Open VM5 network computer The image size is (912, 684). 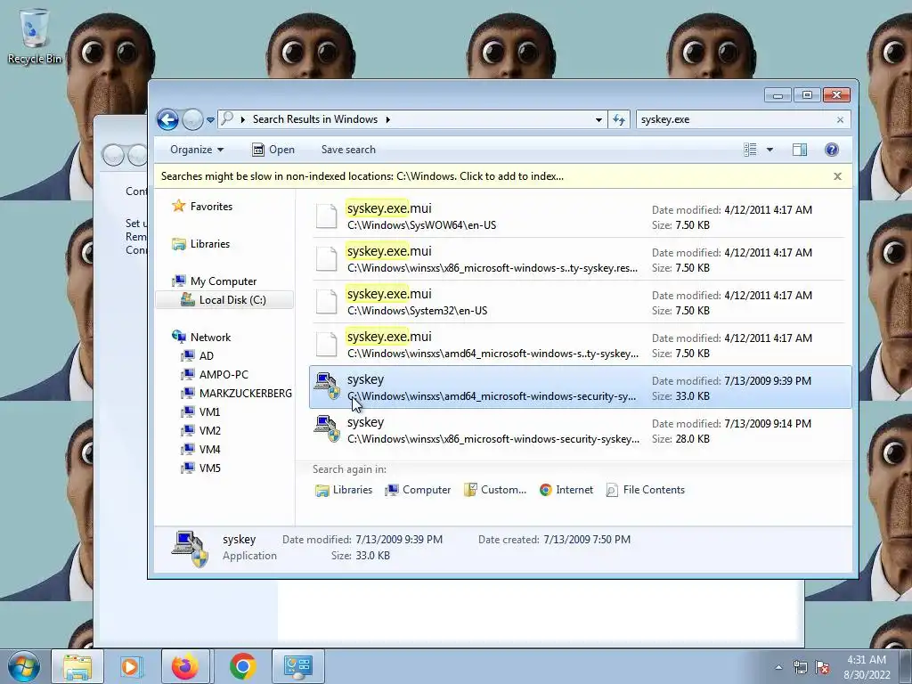(200, 468)
